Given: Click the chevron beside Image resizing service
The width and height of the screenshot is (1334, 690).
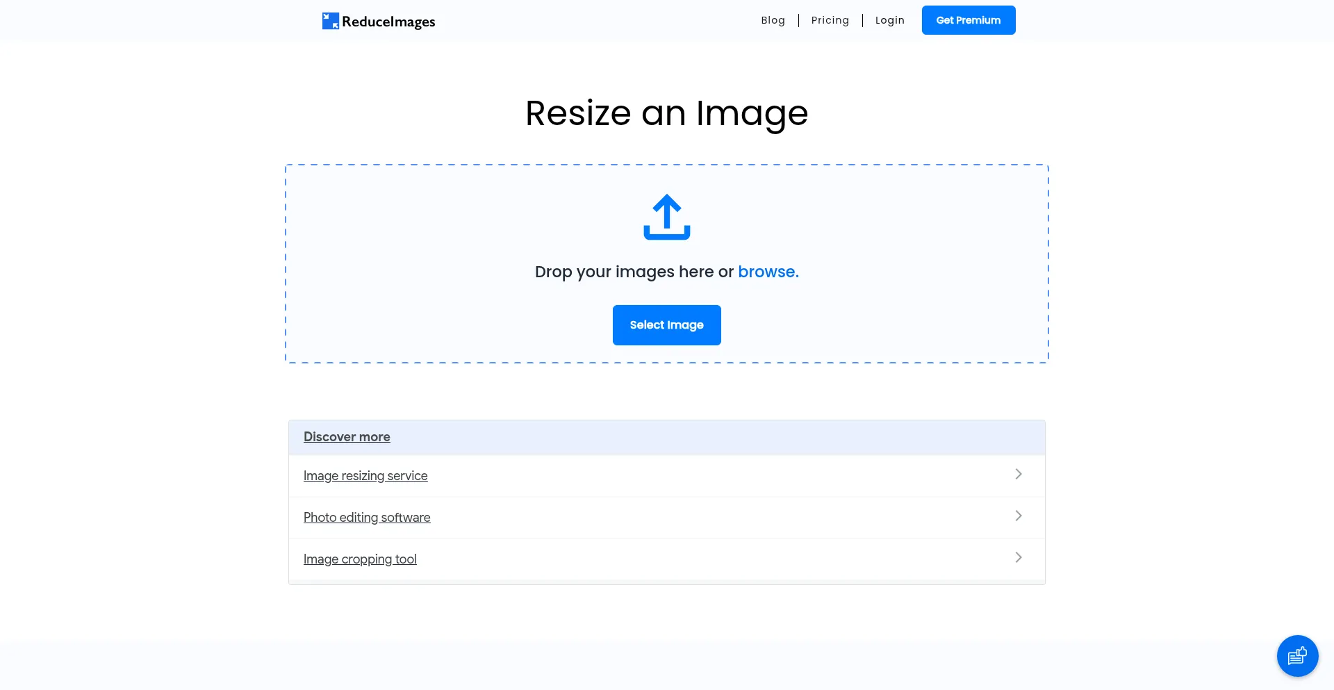Looking at the screenshot, I should click(x=1019, y=474).
